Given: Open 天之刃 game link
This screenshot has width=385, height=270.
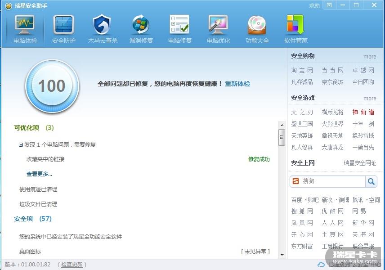Looking at the screenshot, I should (x=302, y=112).
